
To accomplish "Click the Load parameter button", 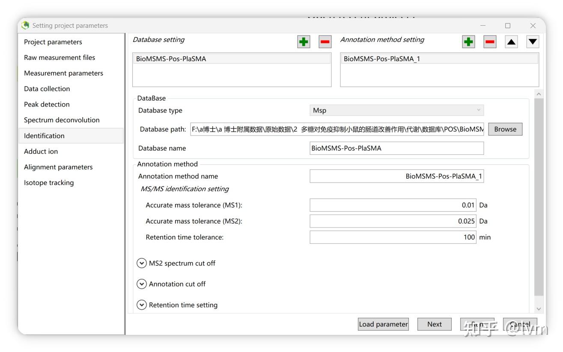I will [383, 324].
